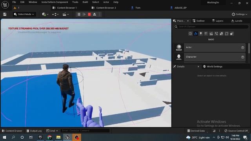This screenshot has width=251, height=141.
Task: Select the Geometry category icon
Action: pos(221,34)
